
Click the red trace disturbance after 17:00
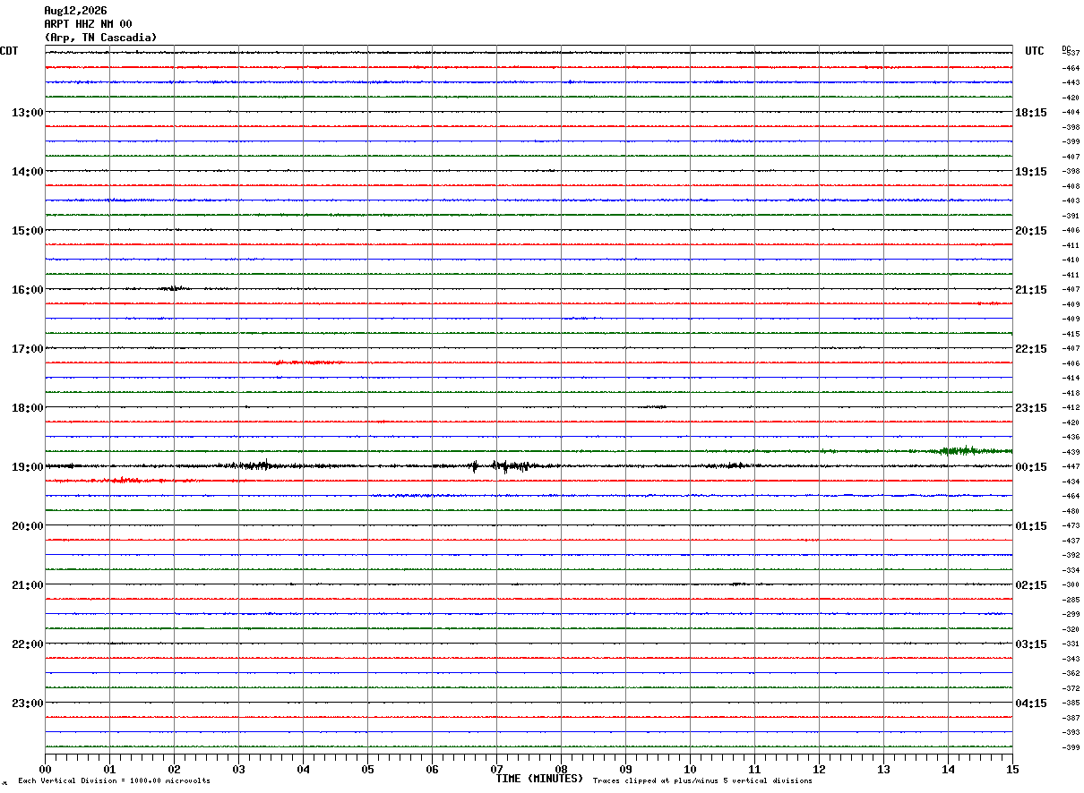coord(307,362)
